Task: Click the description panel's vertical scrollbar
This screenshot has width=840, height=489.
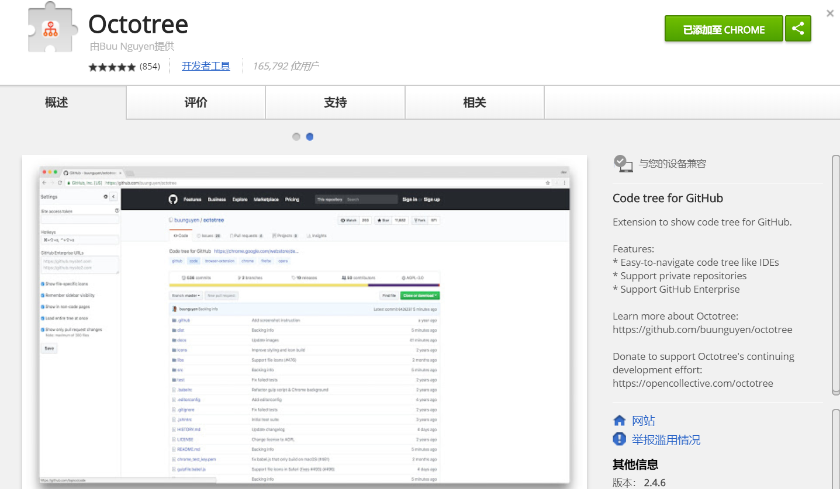Action: [836, 275]
